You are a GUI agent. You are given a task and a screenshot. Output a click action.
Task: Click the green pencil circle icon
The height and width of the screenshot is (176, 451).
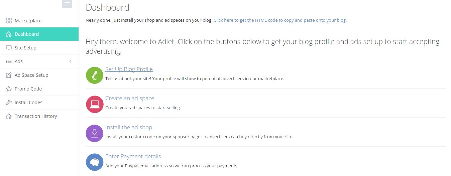pyautogui.click(x=95, y=75)
